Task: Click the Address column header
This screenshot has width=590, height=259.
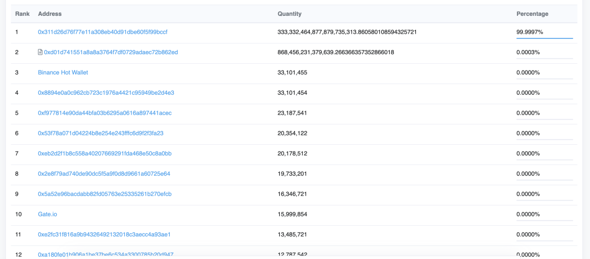Action: coord(49,14)
